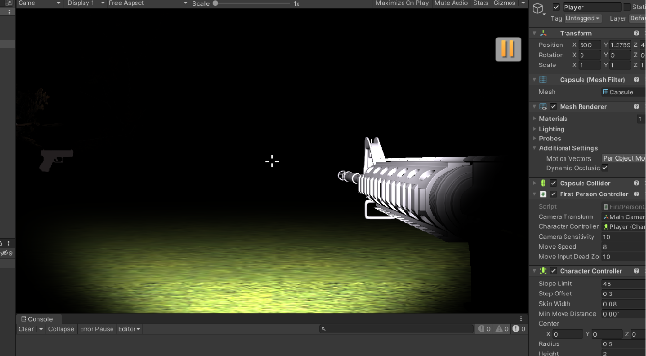Click the Gizmos button
646x356 pixels.
click(504, 3)
